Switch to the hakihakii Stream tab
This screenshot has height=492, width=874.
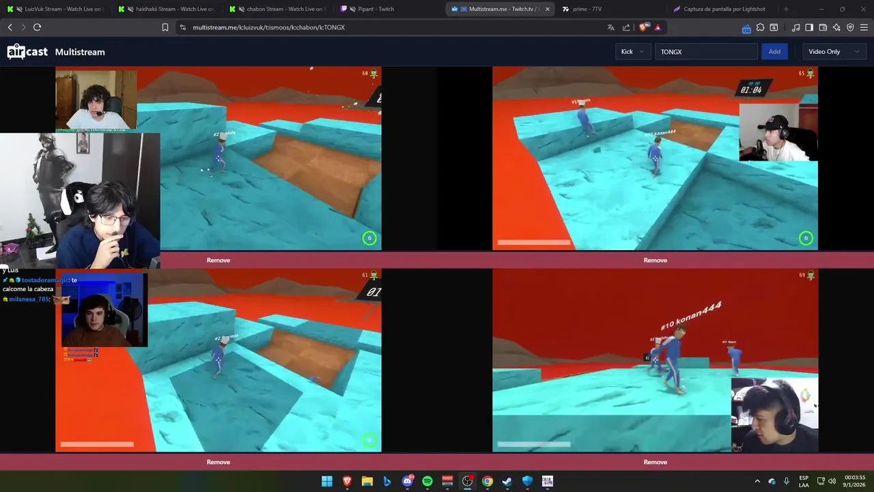pos(167,9)
